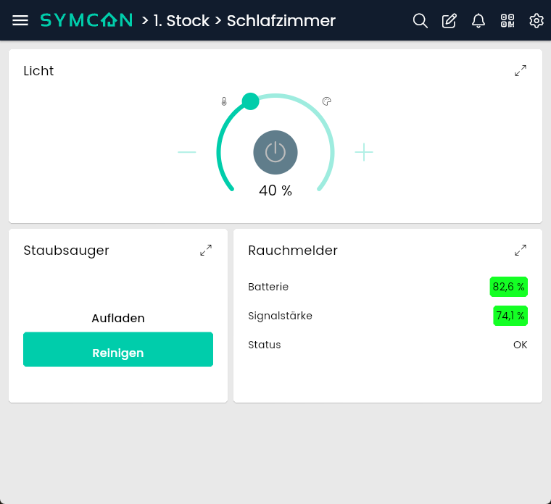Click the search magnifier icon
The image size is (551, 504).
420,20
